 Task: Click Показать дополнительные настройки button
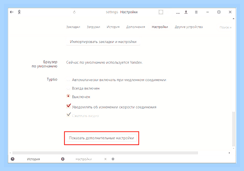coord(102,138)
